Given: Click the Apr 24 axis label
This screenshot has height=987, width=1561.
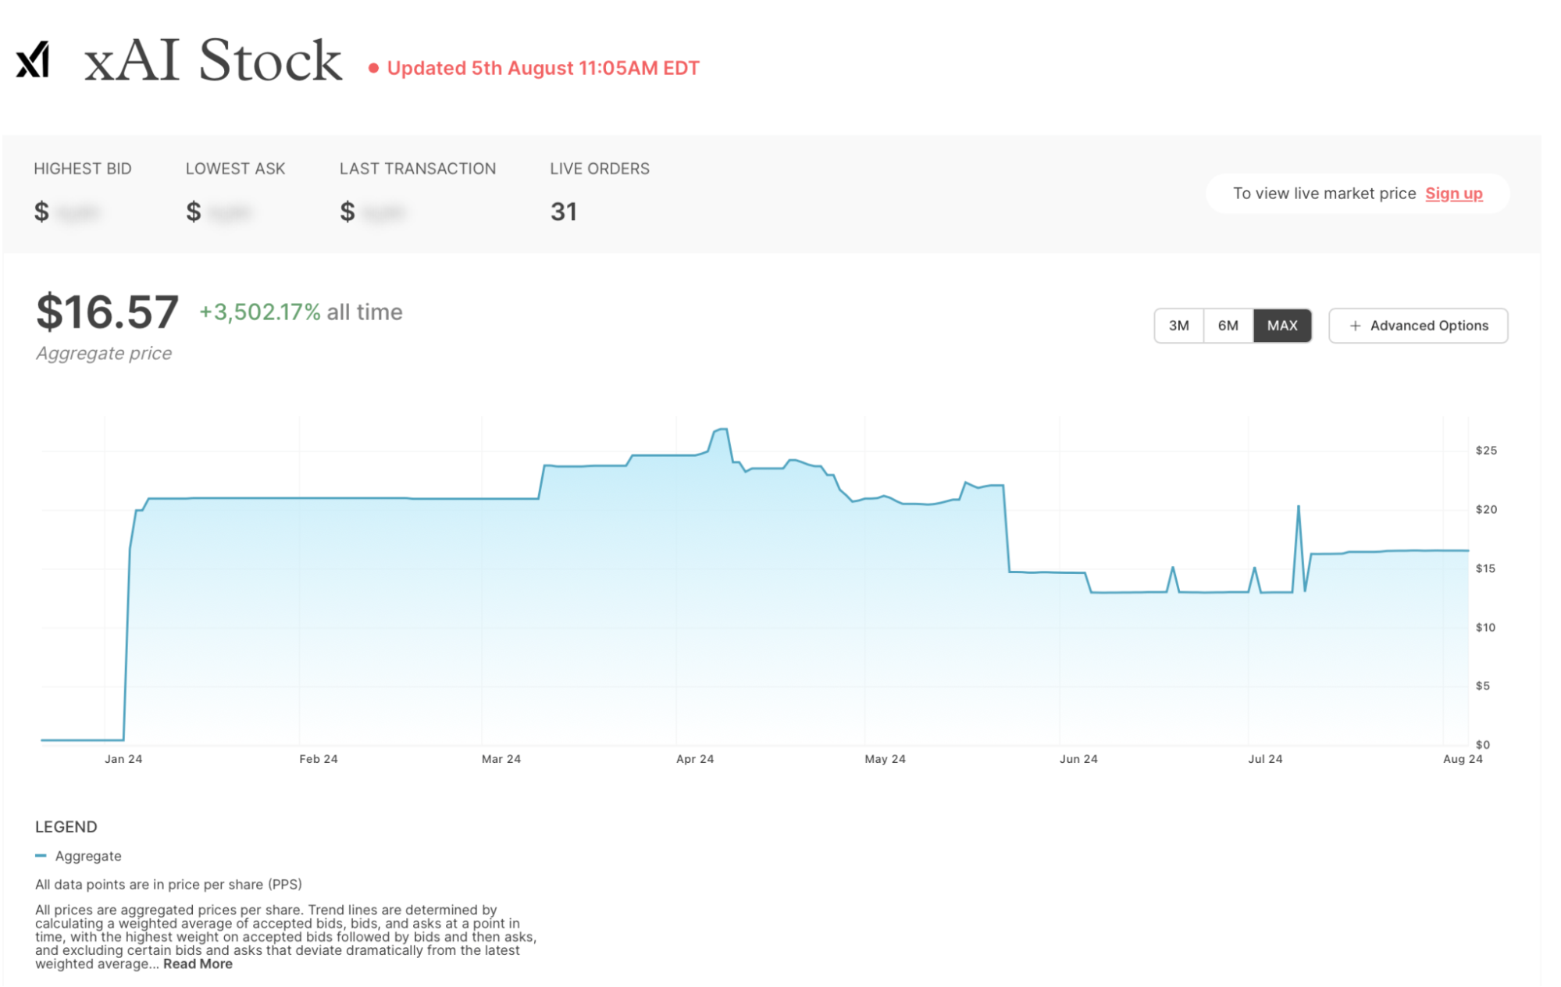Looking at the screenshot, I should (x=695, y=759).
